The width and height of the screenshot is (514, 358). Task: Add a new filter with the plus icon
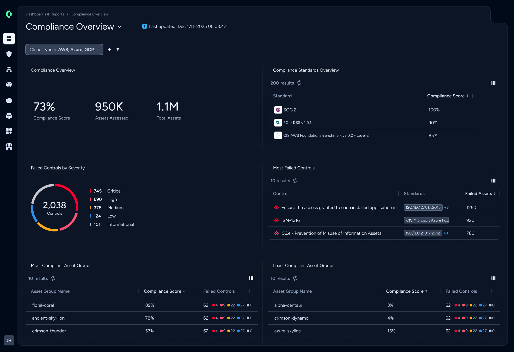click(x=109, y=49)
